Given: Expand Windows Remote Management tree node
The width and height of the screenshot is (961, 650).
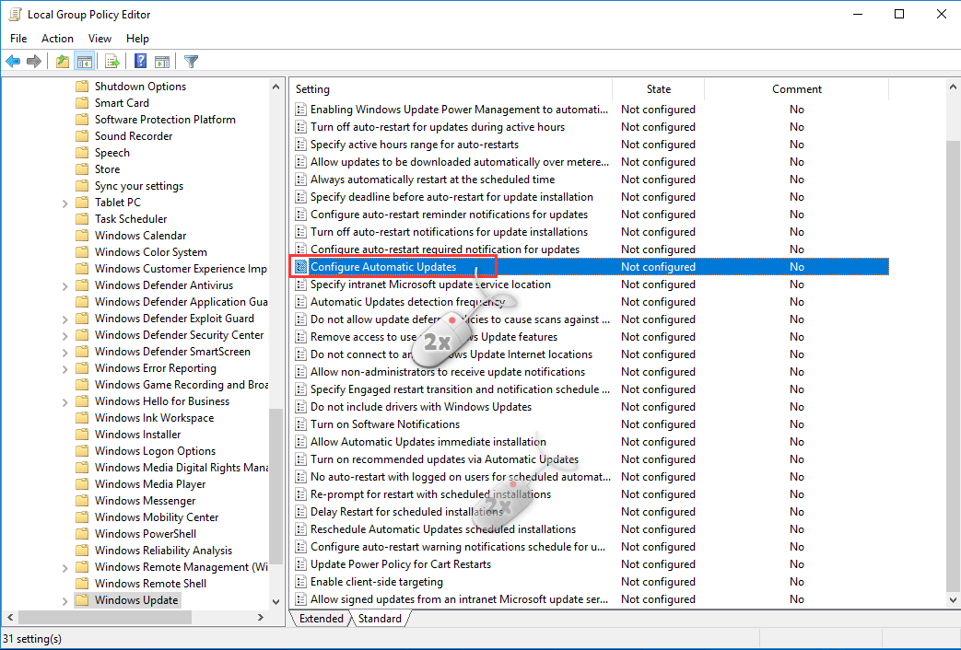Looking at the screenshot, I should (64, 567).
